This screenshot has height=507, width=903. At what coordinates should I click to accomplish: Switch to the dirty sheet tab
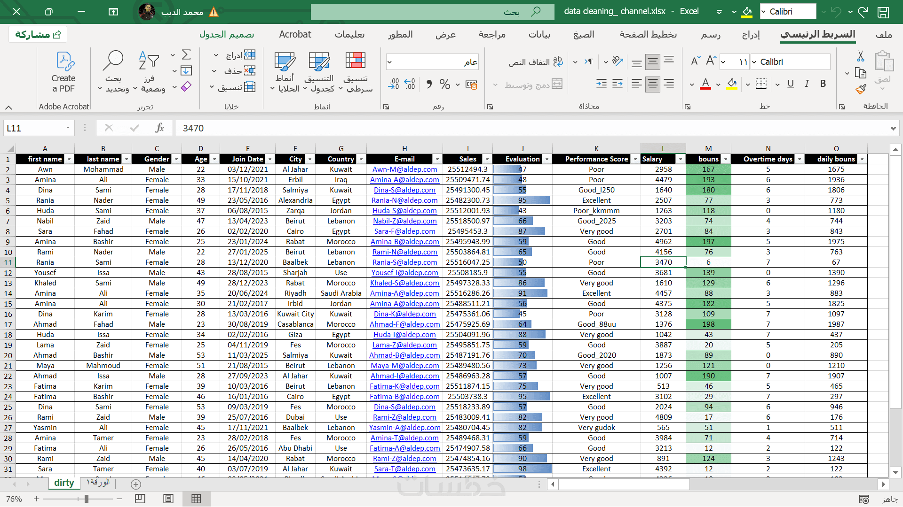(64, 483)
